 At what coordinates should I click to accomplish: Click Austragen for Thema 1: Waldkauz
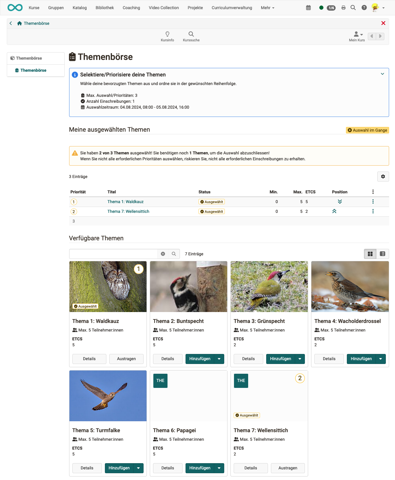pos(126,359)
